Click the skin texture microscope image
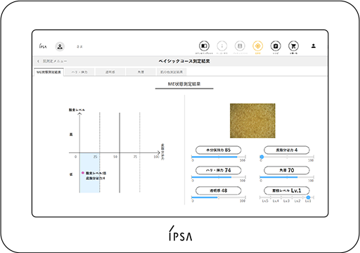 click(252, 121)
